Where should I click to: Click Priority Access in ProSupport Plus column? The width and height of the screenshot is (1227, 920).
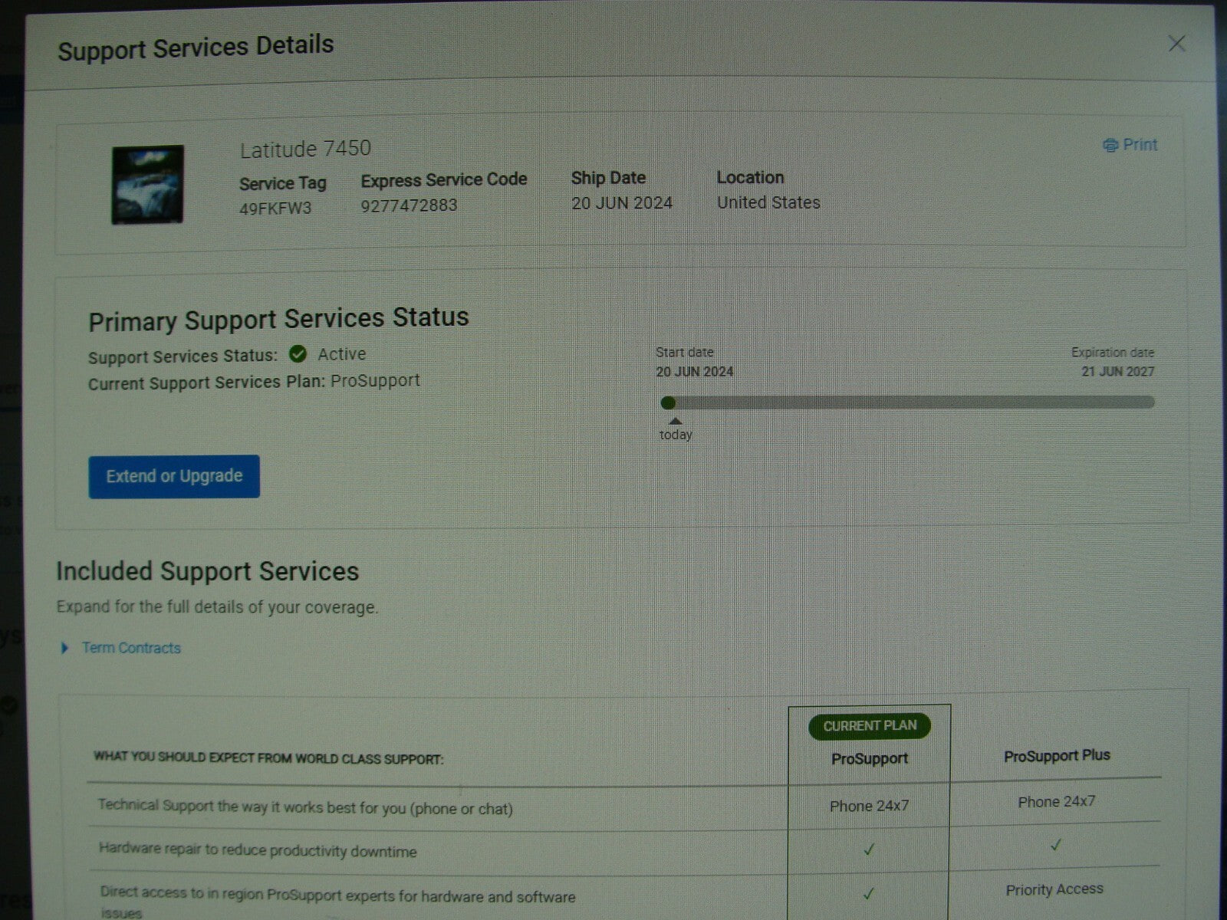point(1054,889)
